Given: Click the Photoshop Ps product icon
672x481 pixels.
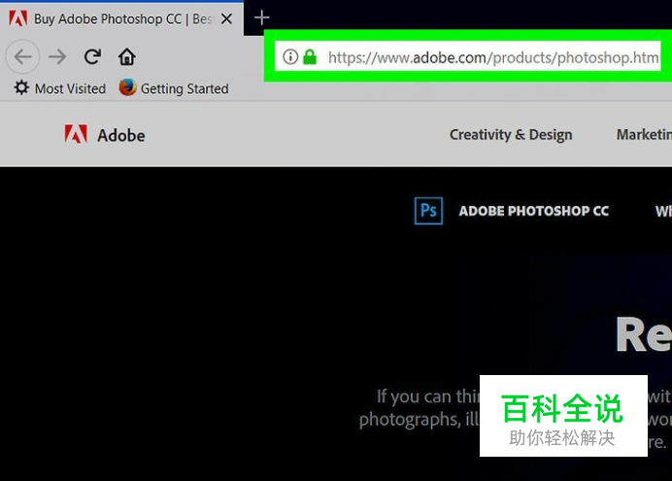Looking at the screenshot, I should (x=428, y=211).
